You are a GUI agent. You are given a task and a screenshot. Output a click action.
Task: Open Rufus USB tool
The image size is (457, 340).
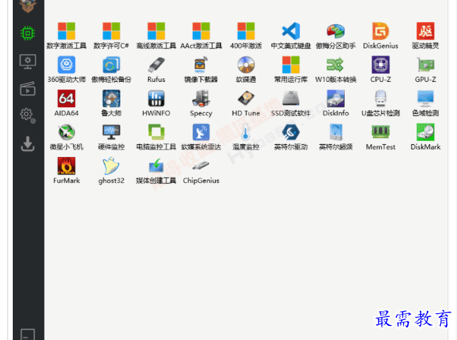156,69
